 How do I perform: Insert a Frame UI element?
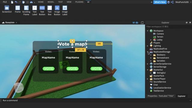tap(18, 9)
